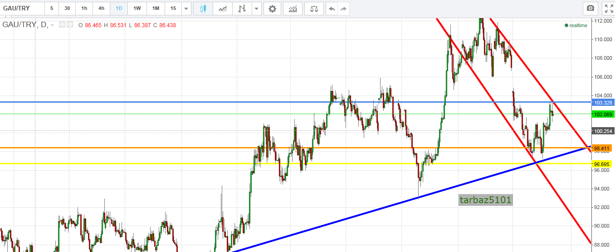Click the realtime status indicator
The width and height of the screenshot is (615, 252).
click(576, 25)
